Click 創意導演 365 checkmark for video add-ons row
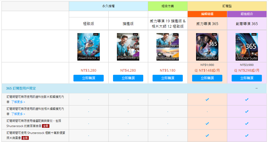The width and height of the screenshot is (269, 142). [247, 100]
